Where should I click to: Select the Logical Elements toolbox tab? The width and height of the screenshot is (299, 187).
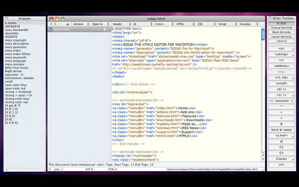click(281, 37)
